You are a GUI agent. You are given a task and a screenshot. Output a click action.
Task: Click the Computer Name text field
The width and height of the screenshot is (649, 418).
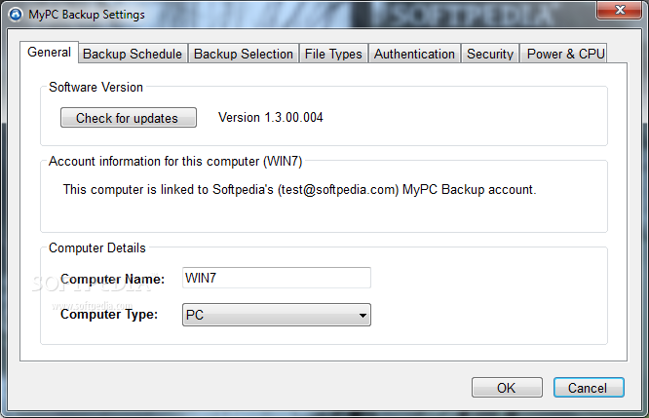pos(277,279)
